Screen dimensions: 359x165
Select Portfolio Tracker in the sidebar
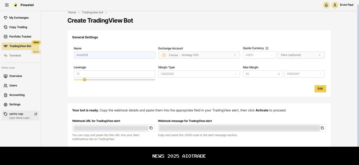click(x=20, y=37)
